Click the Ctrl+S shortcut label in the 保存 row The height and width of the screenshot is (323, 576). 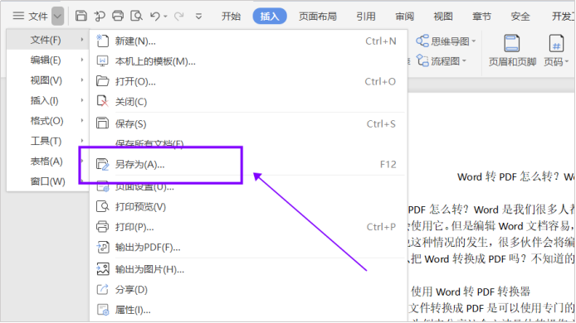pos(381,124)
